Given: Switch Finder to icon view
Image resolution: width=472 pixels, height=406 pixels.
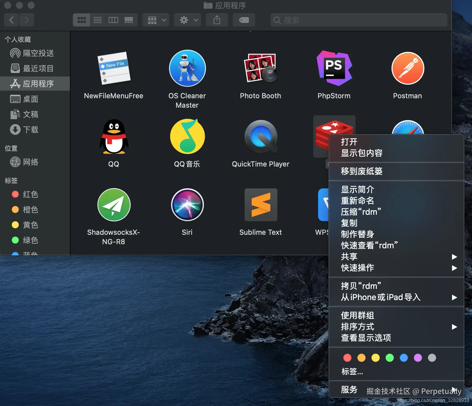Looking at the screenshot, I should pos(81,20).
